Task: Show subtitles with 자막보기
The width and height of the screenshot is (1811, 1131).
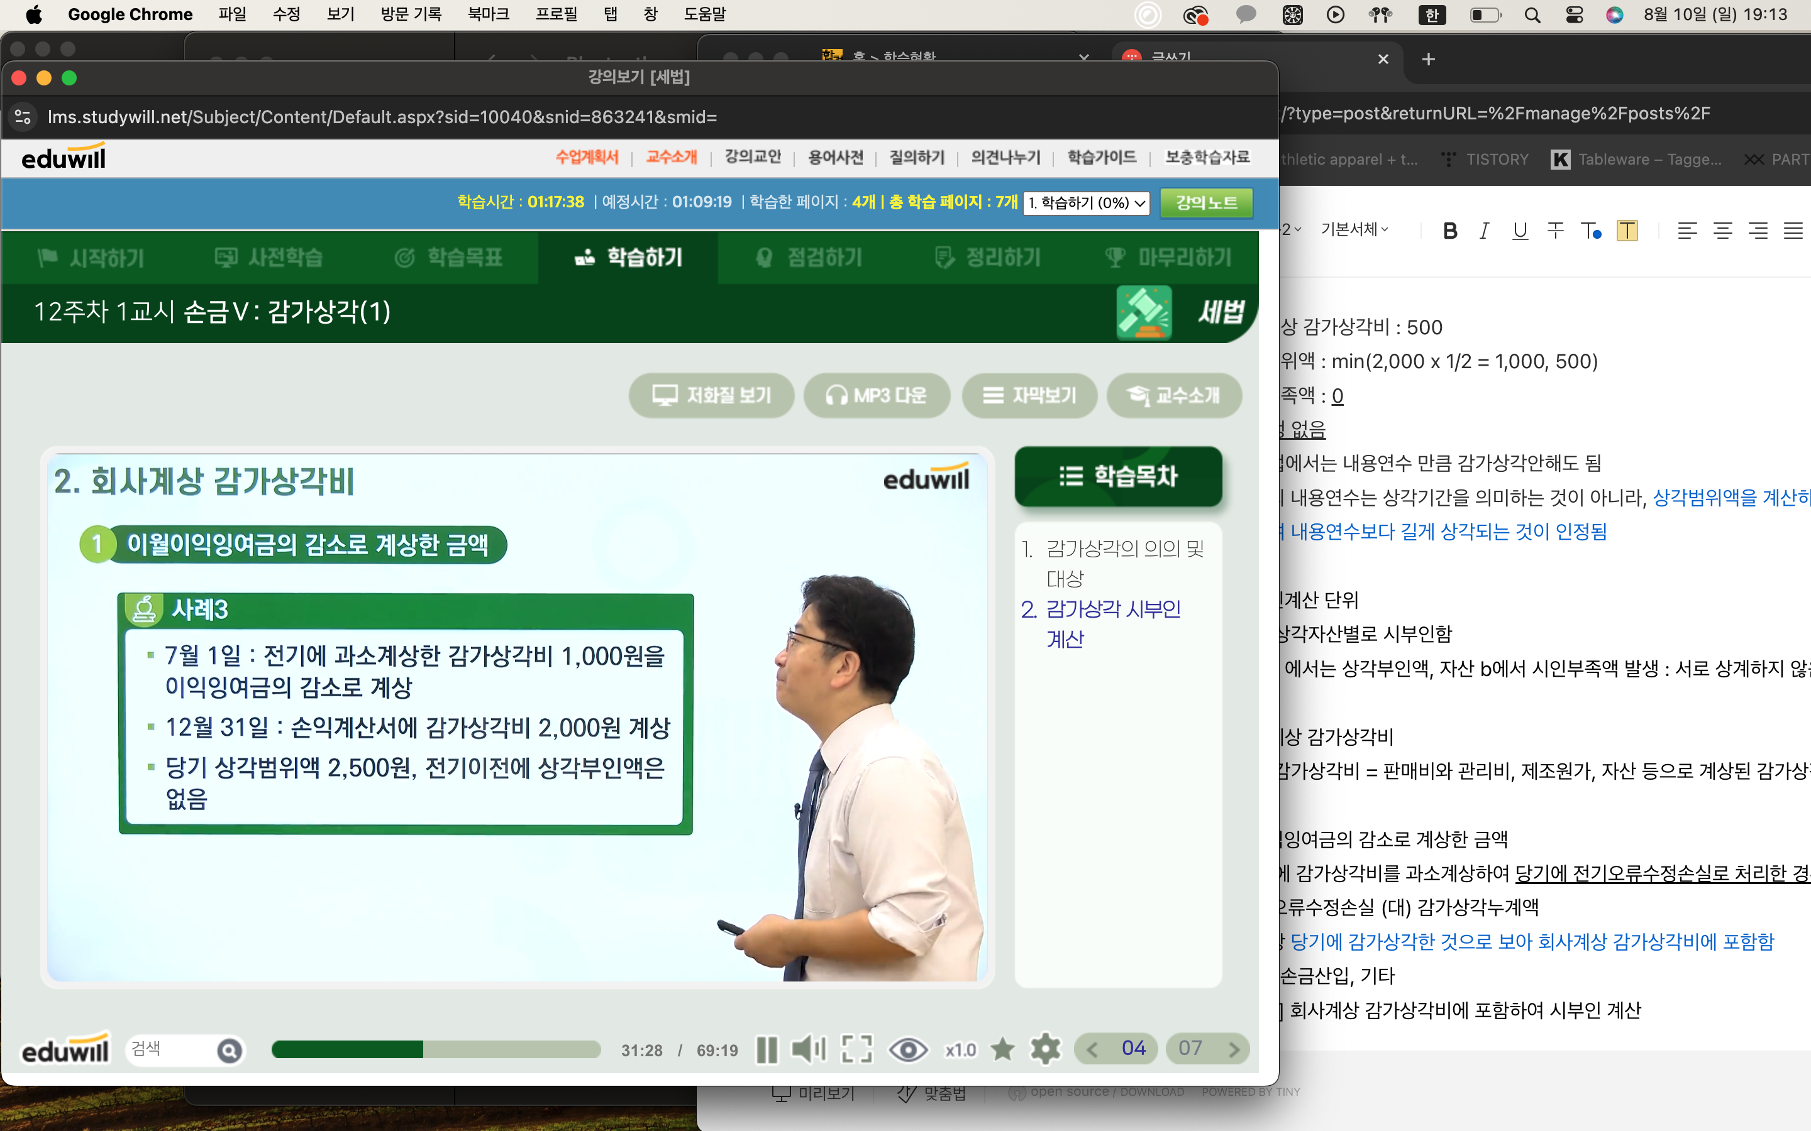Action: (x=1029, y=395)
